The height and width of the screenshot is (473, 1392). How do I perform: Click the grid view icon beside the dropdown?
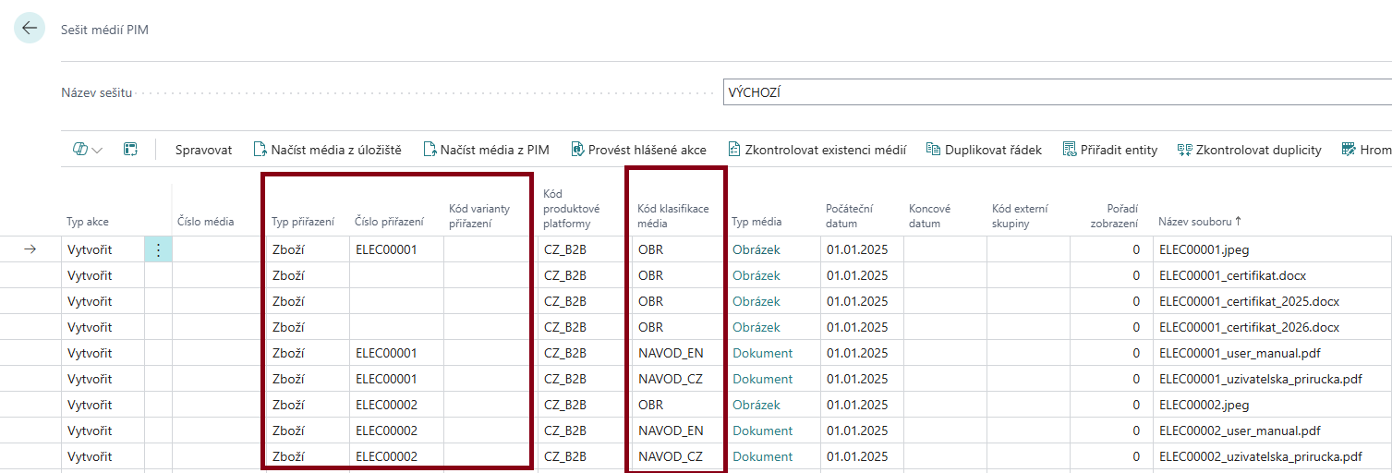click(131, 150)
